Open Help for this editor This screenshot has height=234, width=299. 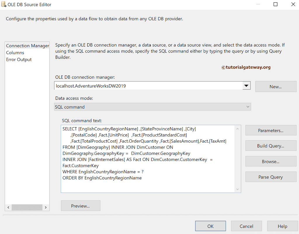[282, 226]
